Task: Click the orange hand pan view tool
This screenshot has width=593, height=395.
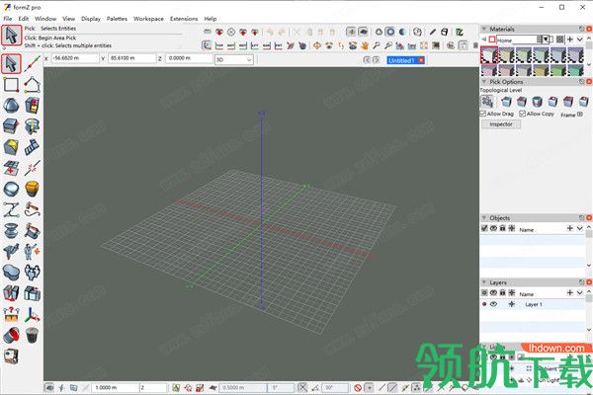Action: pyautogui.click(x=365, y=46)
